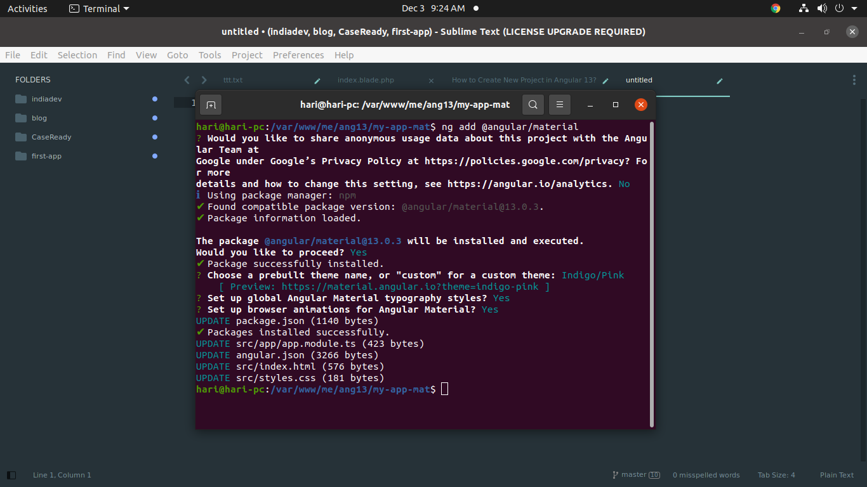
Task: Switch to the index.blade.php tab
Action: click(x=366, y=80)
